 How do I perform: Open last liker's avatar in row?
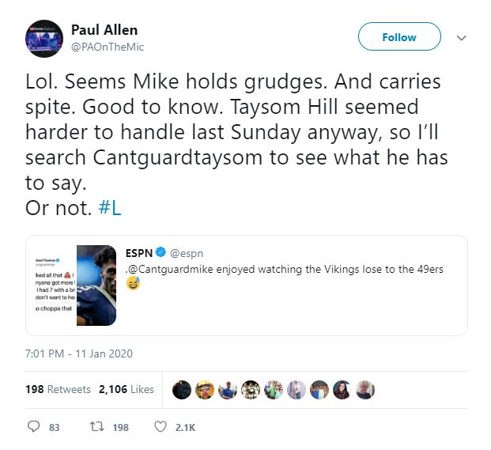[365, 390]
